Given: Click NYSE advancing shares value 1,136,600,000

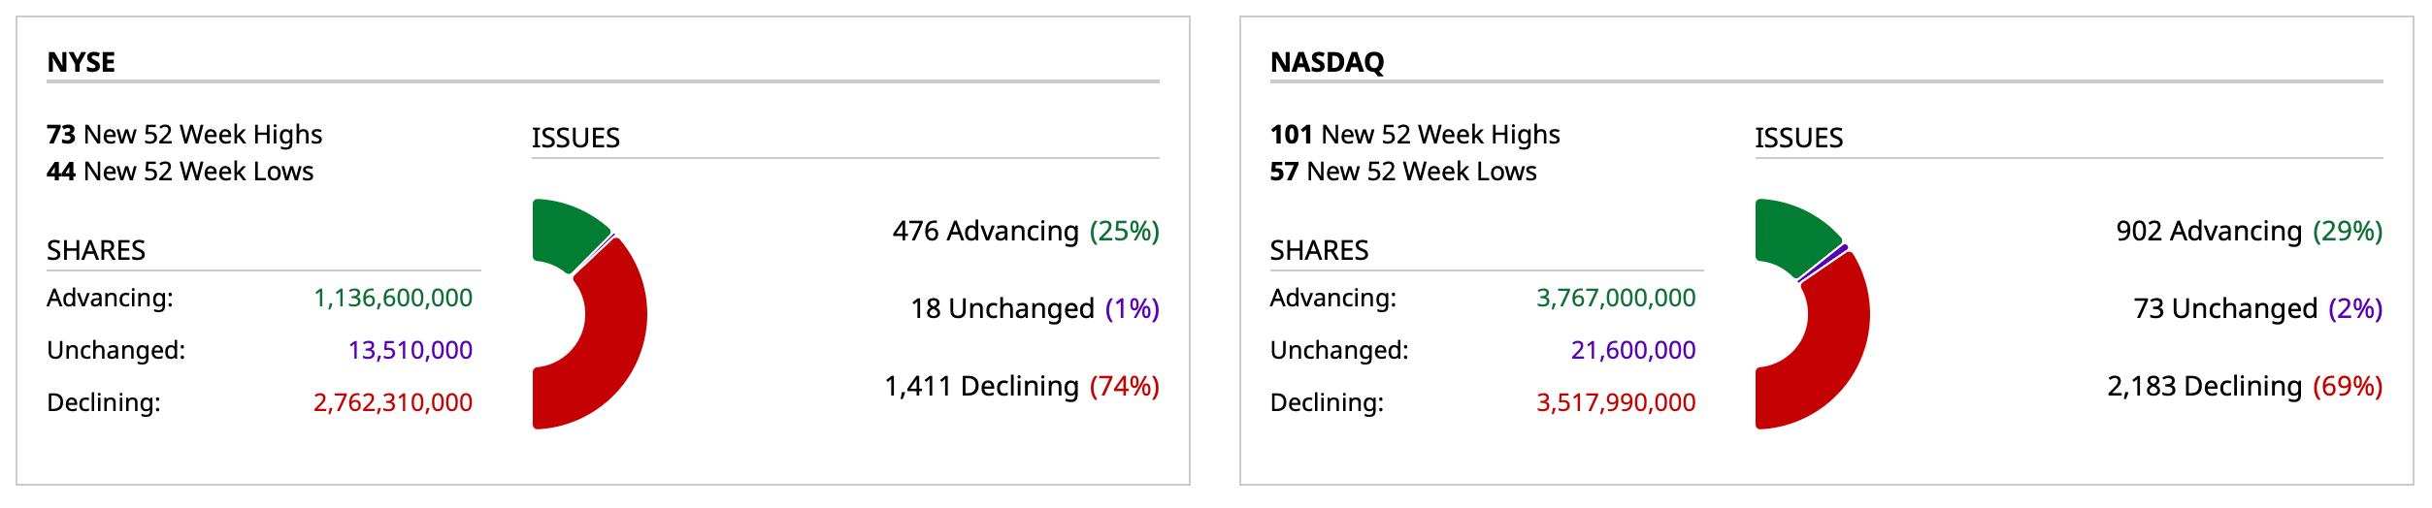Looking at the screenshot, I should pos(393,298).
